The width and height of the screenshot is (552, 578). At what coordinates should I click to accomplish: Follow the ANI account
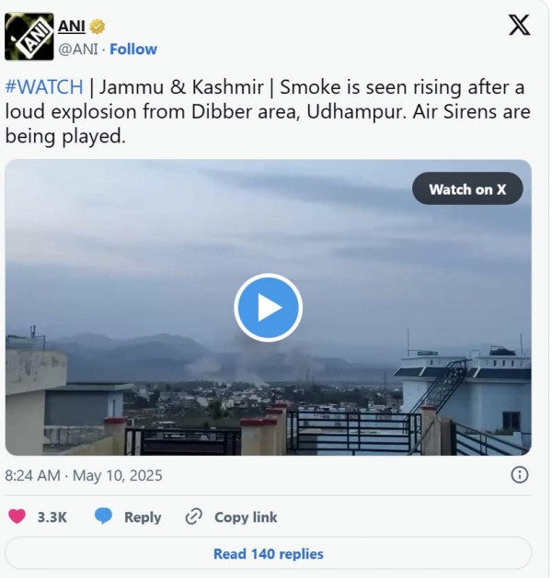(x=133, y=49)
